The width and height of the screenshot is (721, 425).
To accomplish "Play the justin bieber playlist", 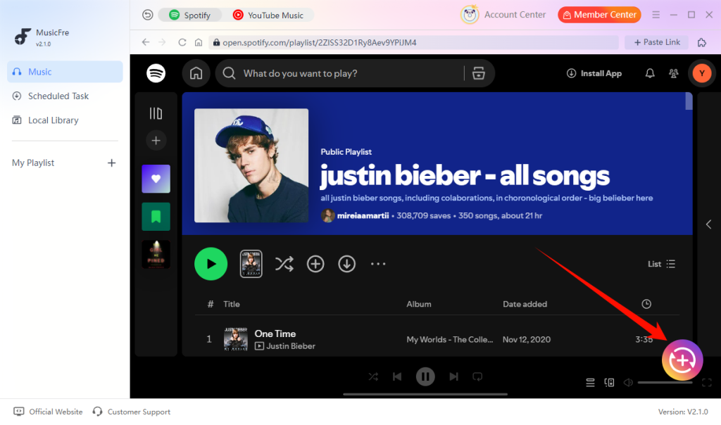I will (x=211, y=264).
